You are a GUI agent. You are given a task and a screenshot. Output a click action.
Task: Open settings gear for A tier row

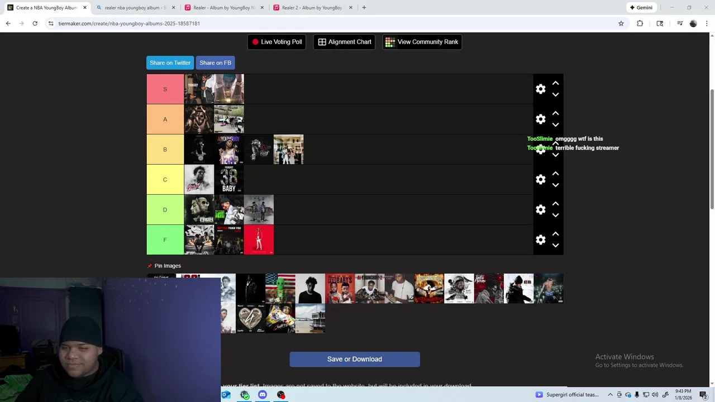[541, 119]
